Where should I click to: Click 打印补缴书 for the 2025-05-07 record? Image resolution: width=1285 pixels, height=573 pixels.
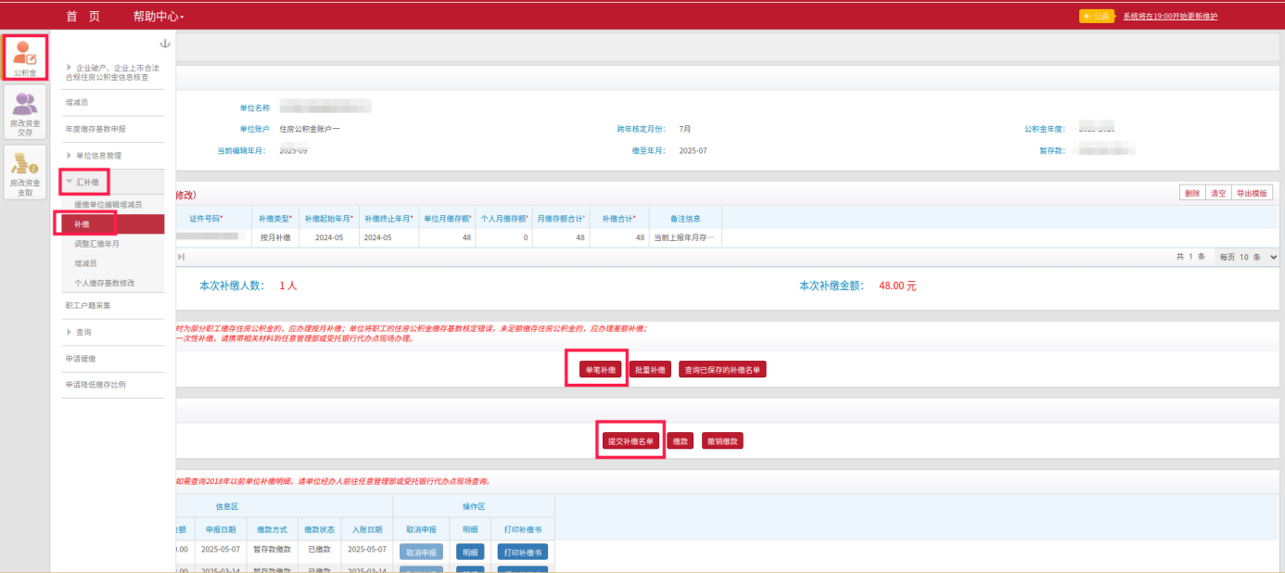[522, 552]
